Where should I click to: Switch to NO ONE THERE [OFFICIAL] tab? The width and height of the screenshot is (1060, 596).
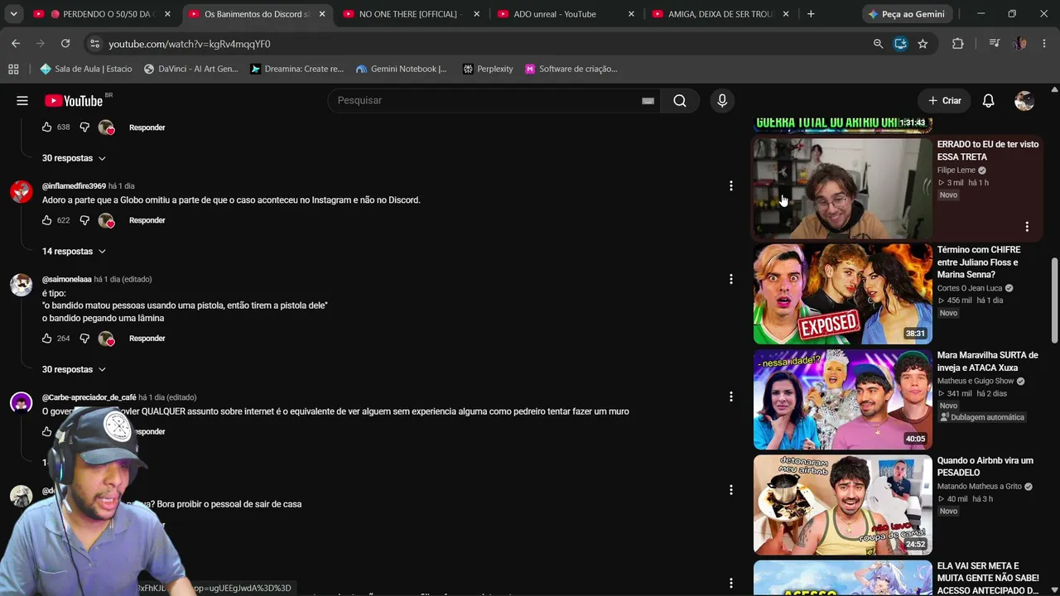[412, 14]
